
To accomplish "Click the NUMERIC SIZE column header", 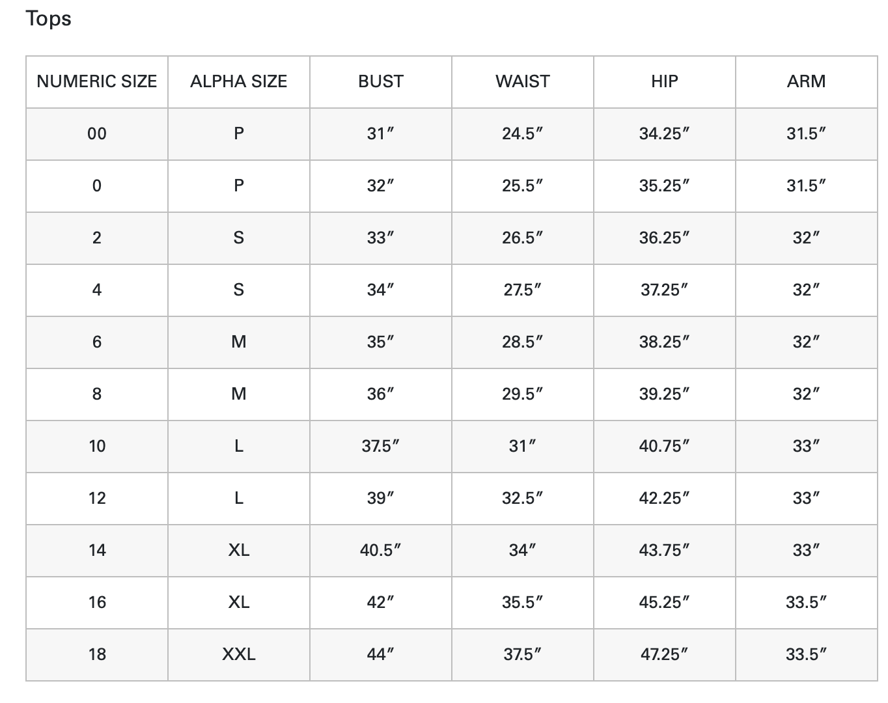I will [97, 81].
